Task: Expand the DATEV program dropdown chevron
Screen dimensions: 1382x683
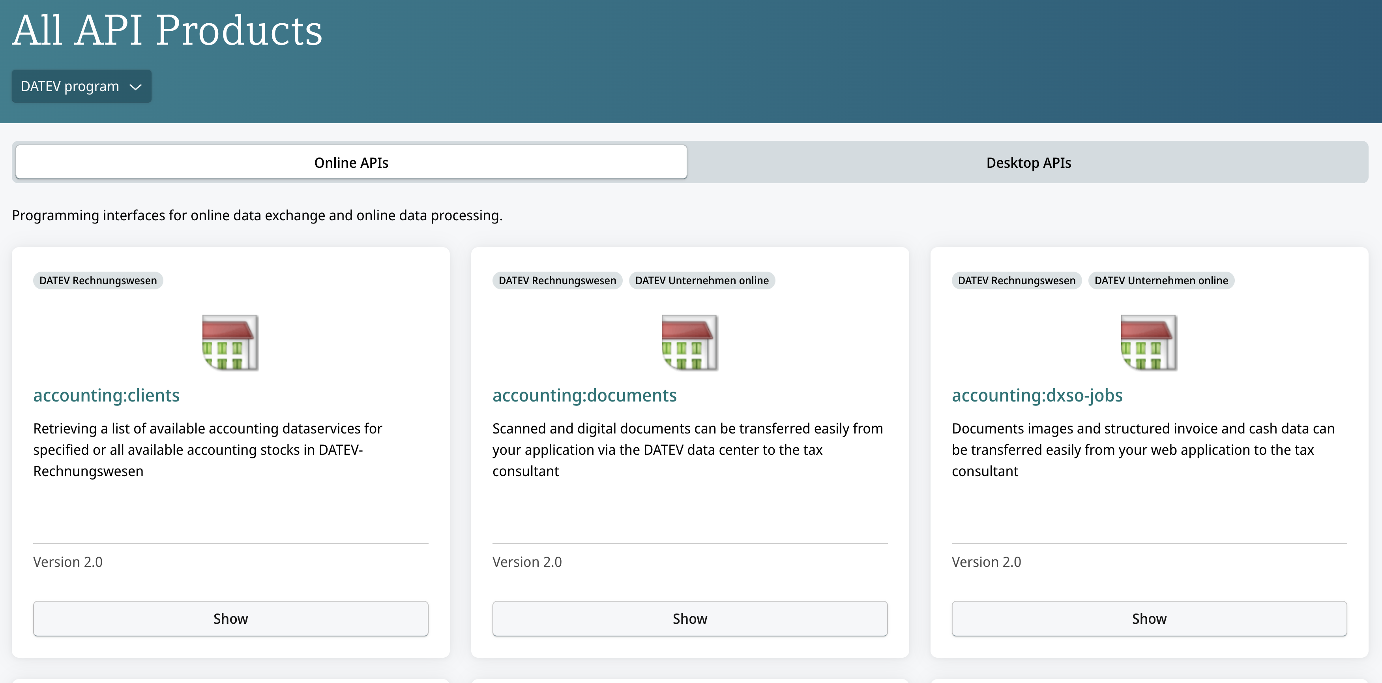Action: (136, 87)
